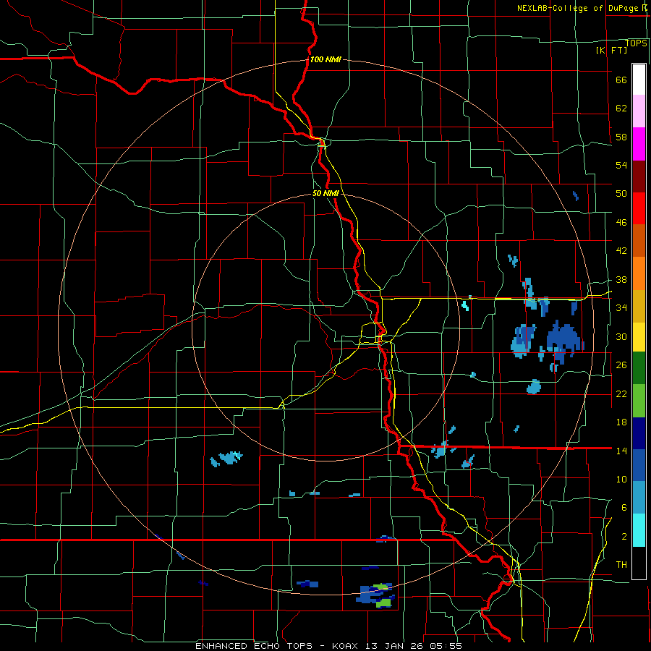The image size is (651, 651).
Task: Click the '50' legend value
Action: pos(621,193)
